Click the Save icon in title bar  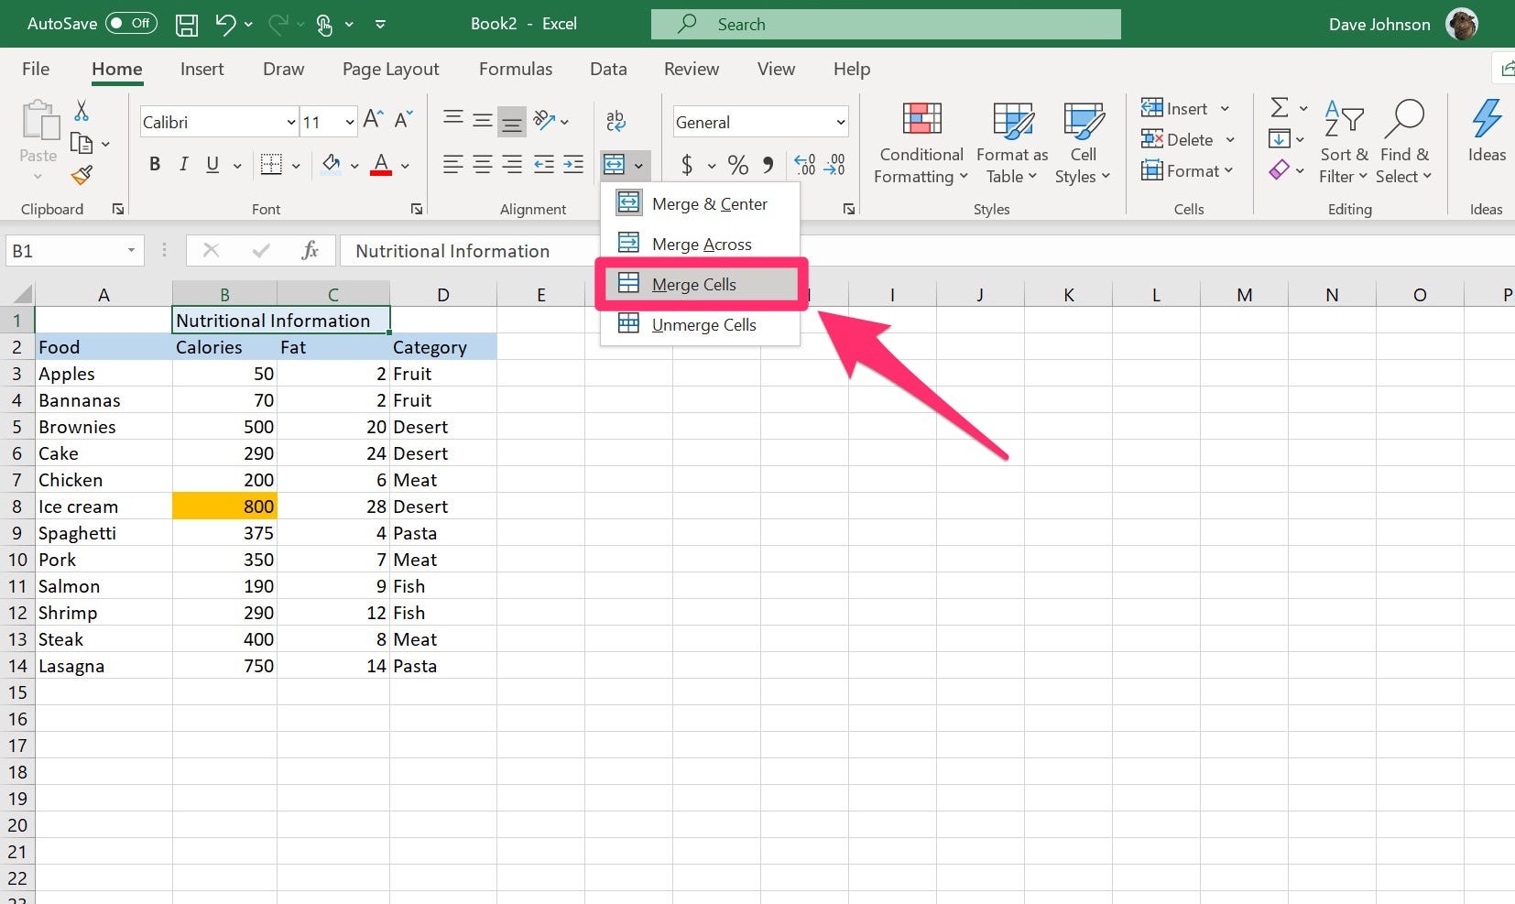pos(187,25)
